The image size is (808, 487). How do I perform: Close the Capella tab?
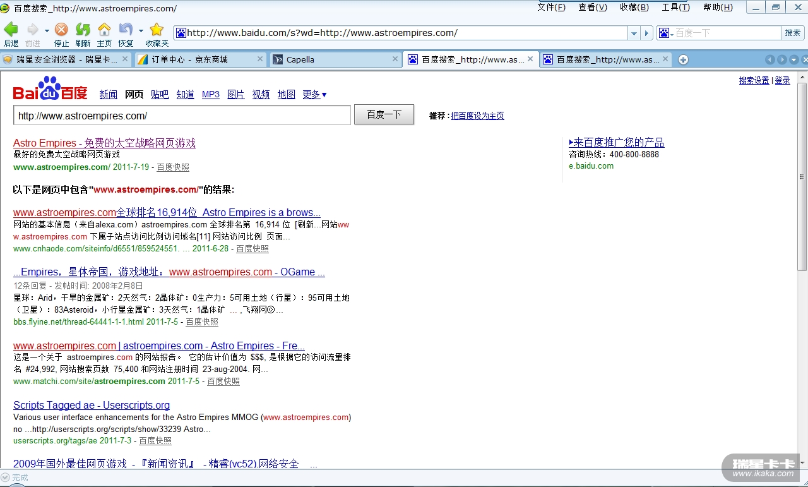(395, 59)
